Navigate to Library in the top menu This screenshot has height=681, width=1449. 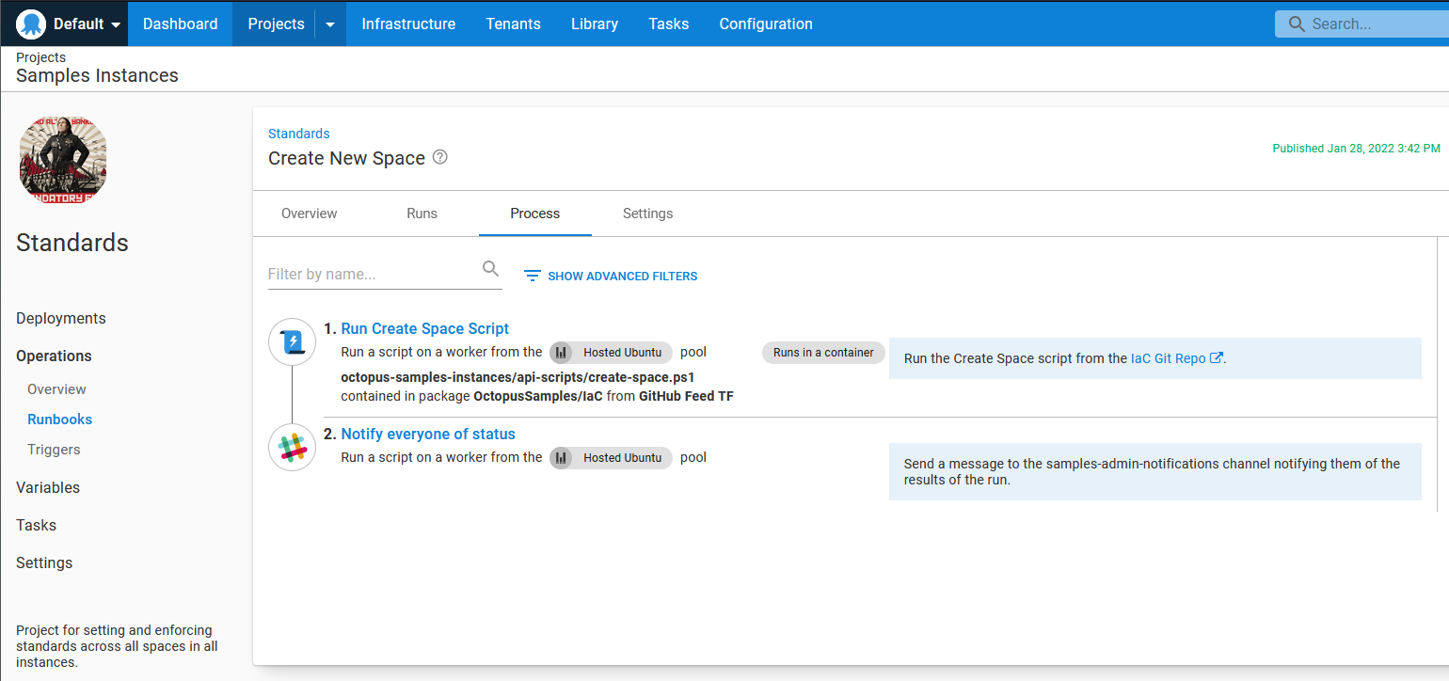594,24
